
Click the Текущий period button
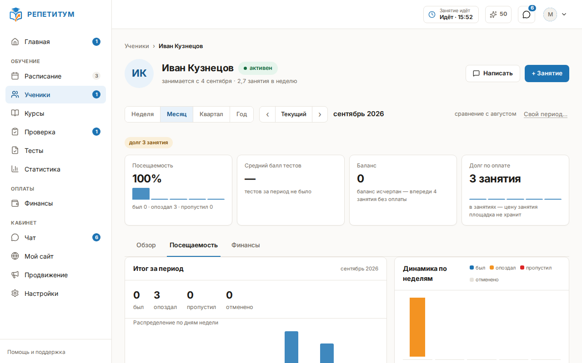[294, 114]
